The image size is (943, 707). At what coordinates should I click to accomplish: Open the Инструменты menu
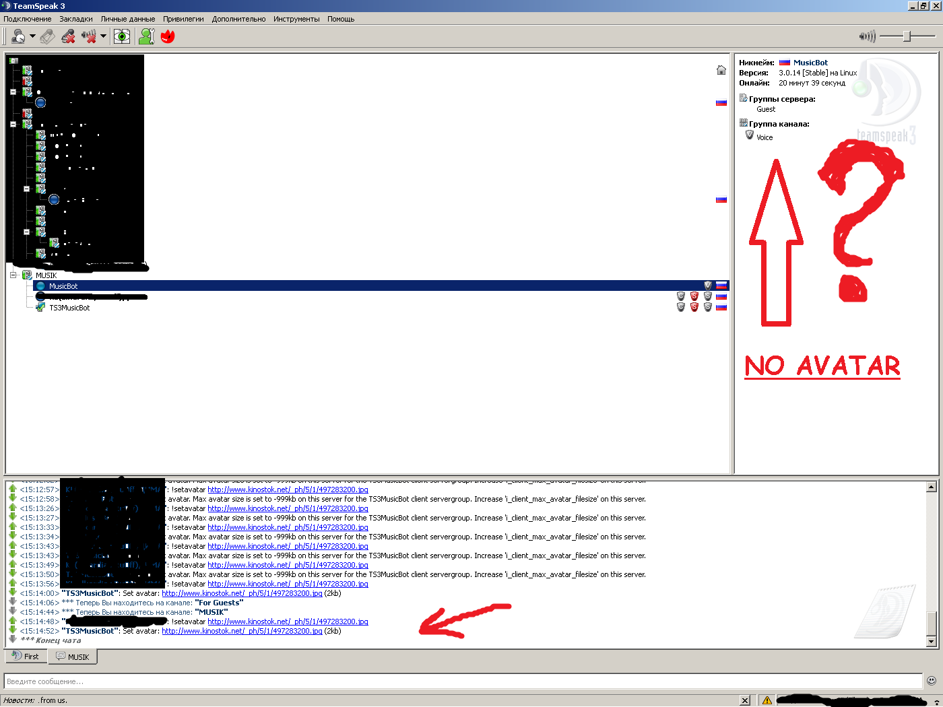296,19
